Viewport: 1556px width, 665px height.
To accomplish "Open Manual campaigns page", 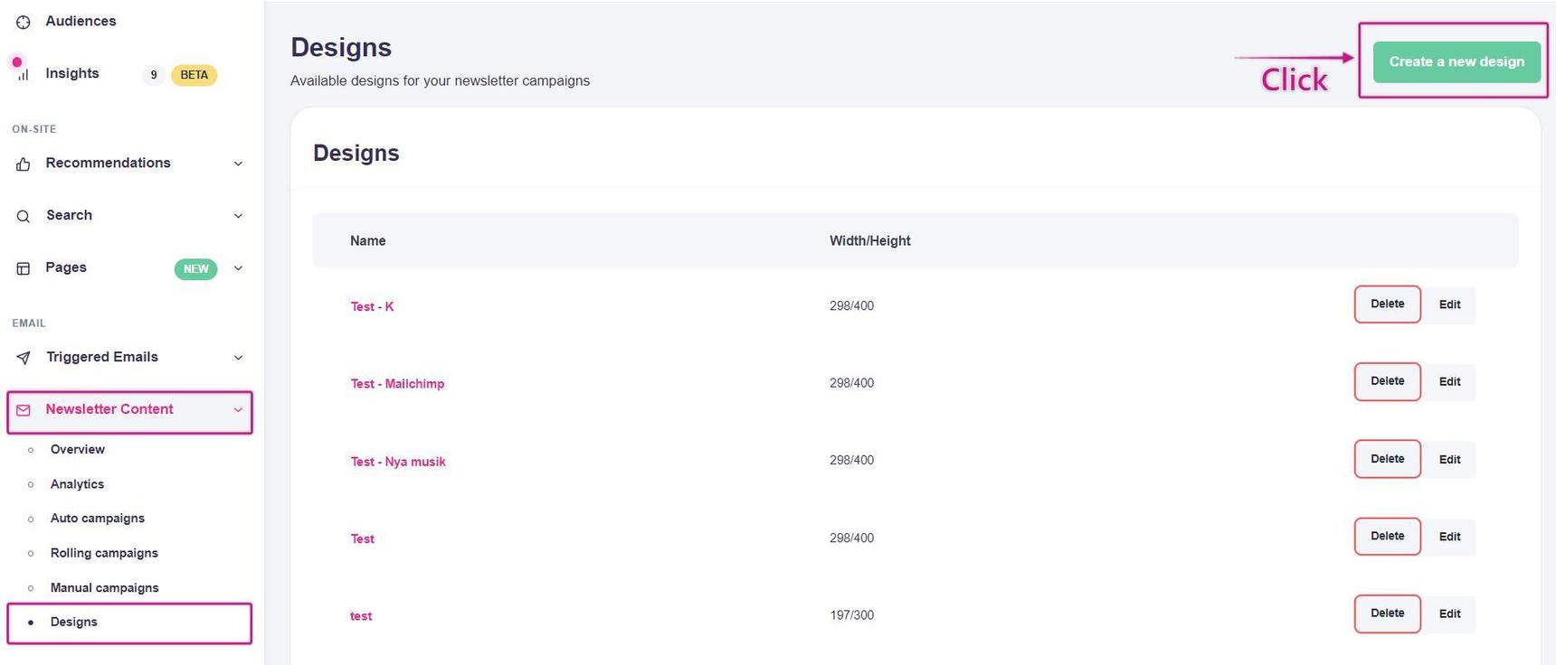I will point(104,587).
